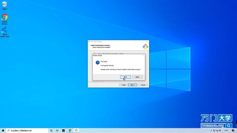Select the Google Chrome desktop shortcut
Image resolution: width=237 pixels, height=133 pixels.
pos(5,19)
